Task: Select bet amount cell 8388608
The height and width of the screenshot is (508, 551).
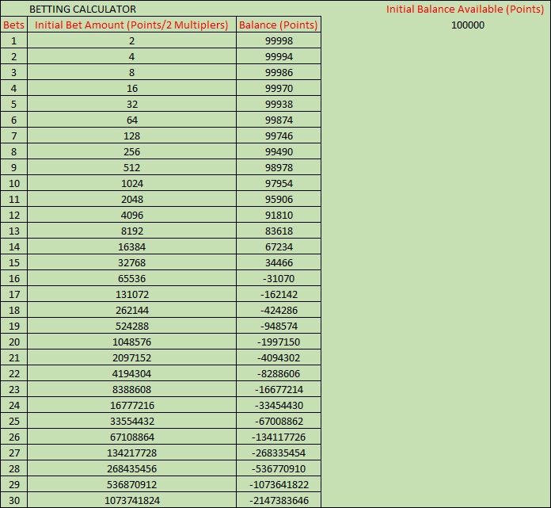Action: coord(131,389)
